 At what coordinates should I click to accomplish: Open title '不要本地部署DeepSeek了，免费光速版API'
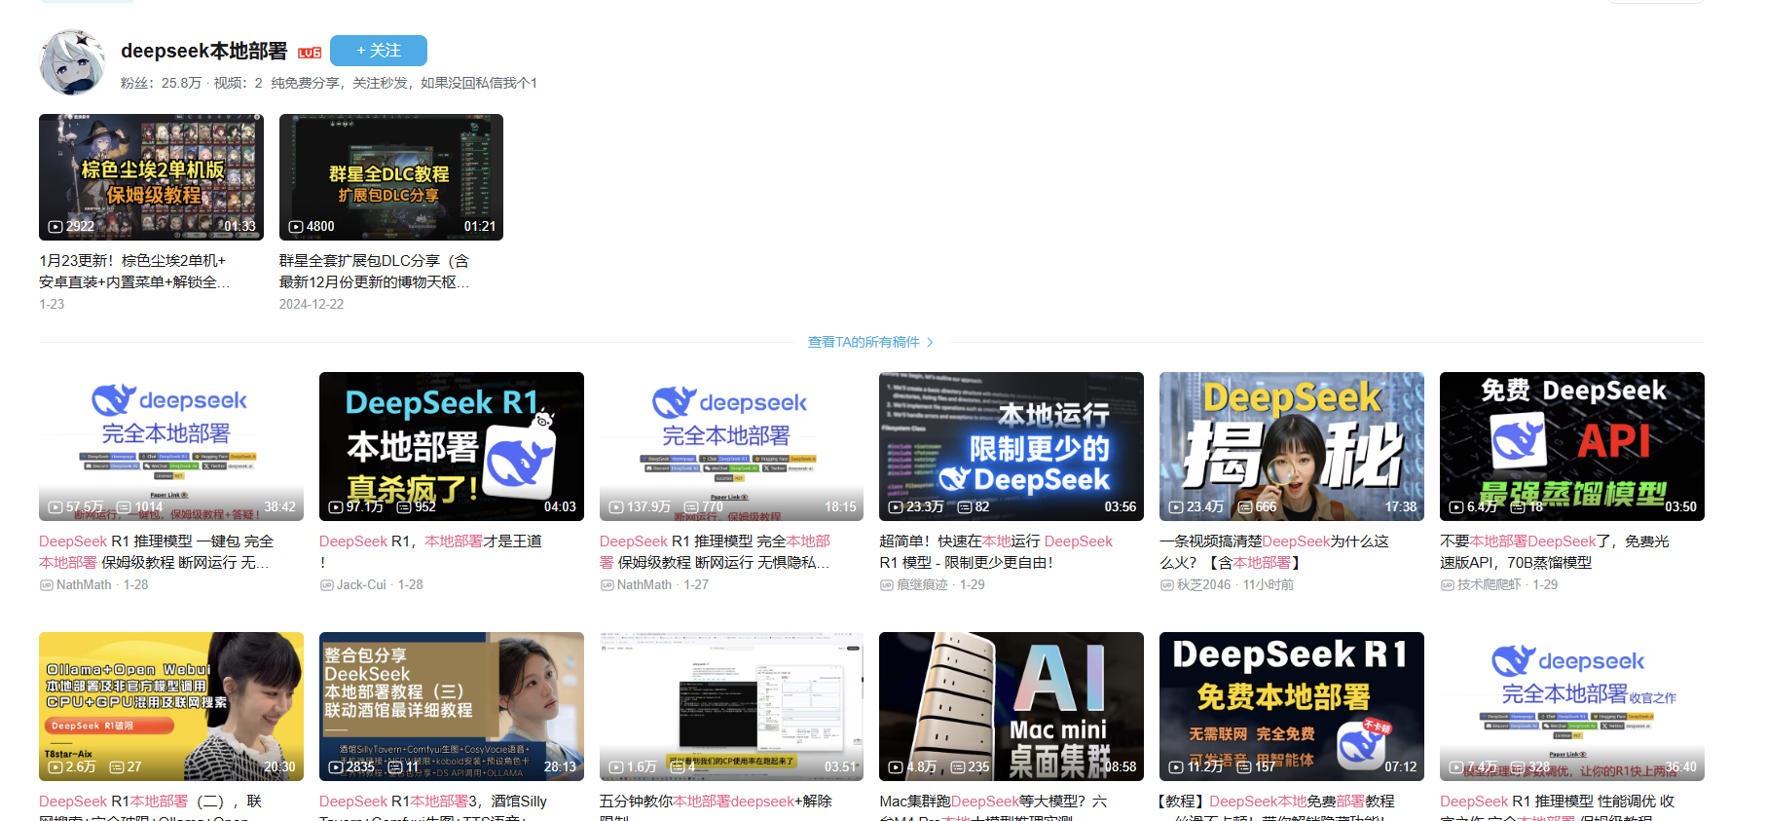tap(1555, 552)
